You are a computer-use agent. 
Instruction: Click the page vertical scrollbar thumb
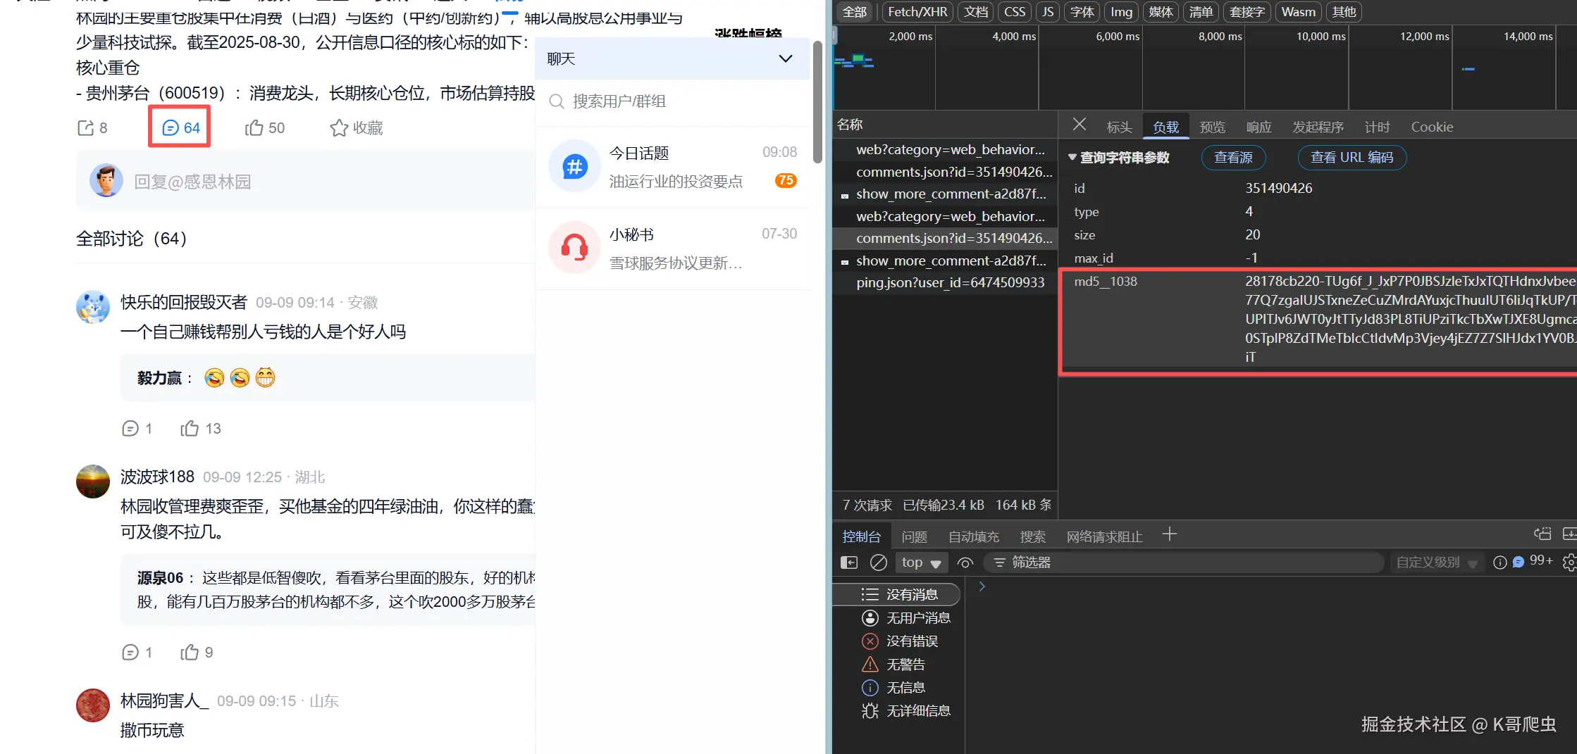817,102
